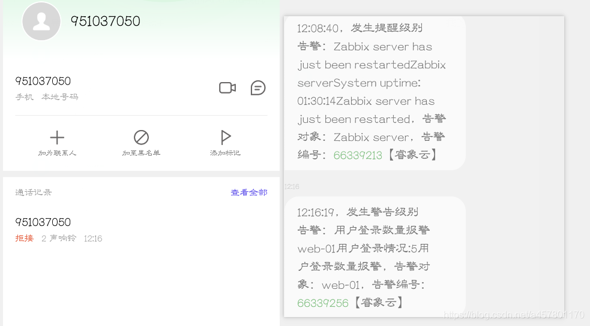Tap the flag icon to add mark
Viewport: 590px width, 326px height.
tap(226, 137)
